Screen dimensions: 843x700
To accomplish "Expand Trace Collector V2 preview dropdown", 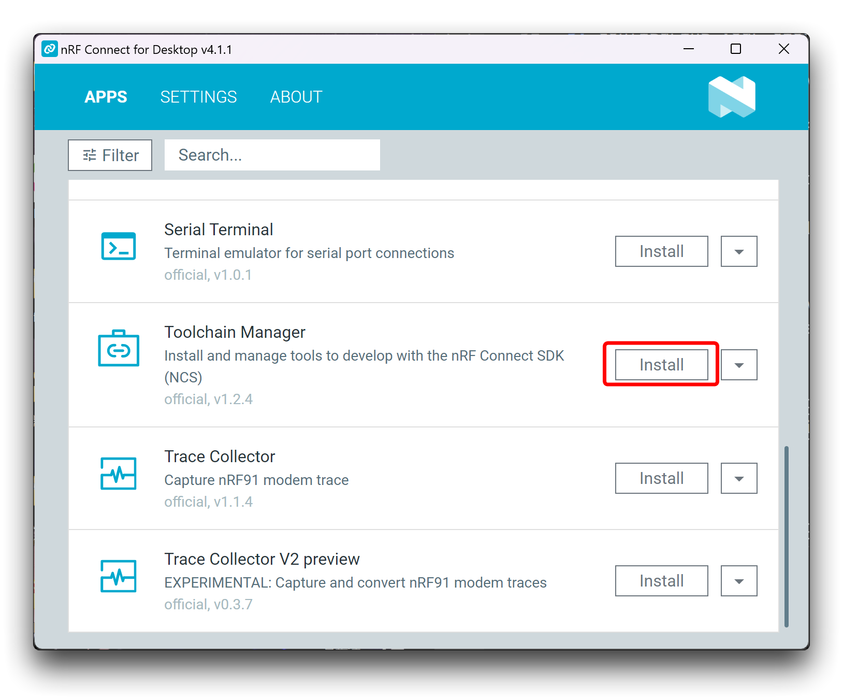I will [x=739, y=581].
